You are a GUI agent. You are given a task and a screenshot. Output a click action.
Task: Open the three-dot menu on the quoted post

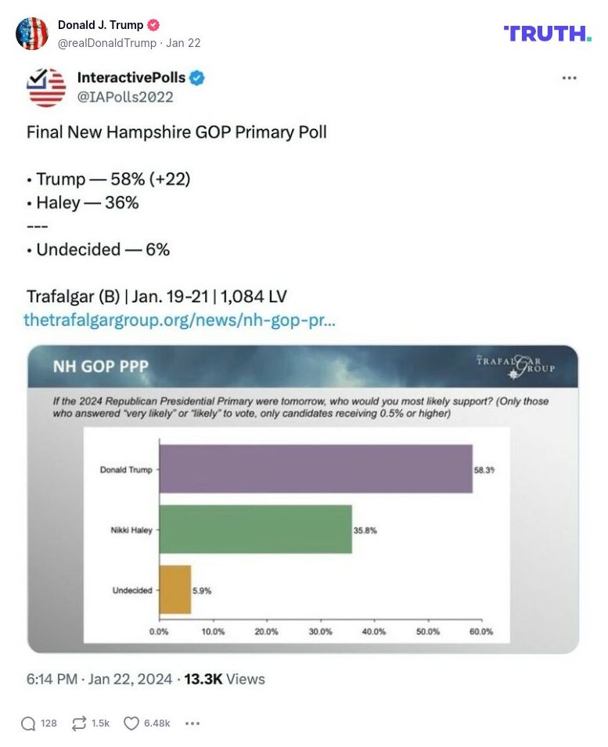569,78
